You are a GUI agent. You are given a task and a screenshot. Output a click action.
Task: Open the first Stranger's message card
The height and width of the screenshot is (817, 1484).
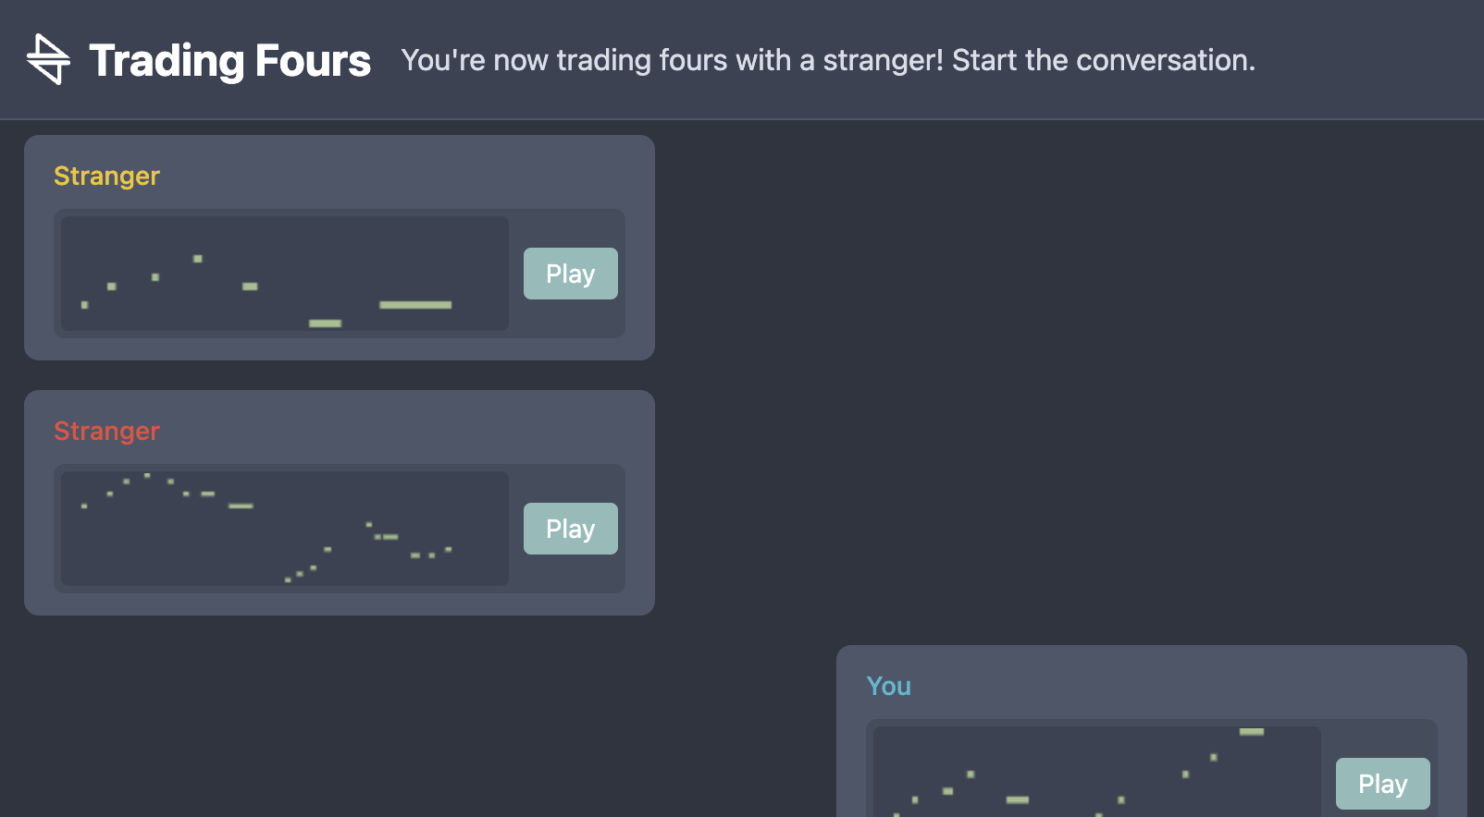pyautogui.click(x=339, y=248)
